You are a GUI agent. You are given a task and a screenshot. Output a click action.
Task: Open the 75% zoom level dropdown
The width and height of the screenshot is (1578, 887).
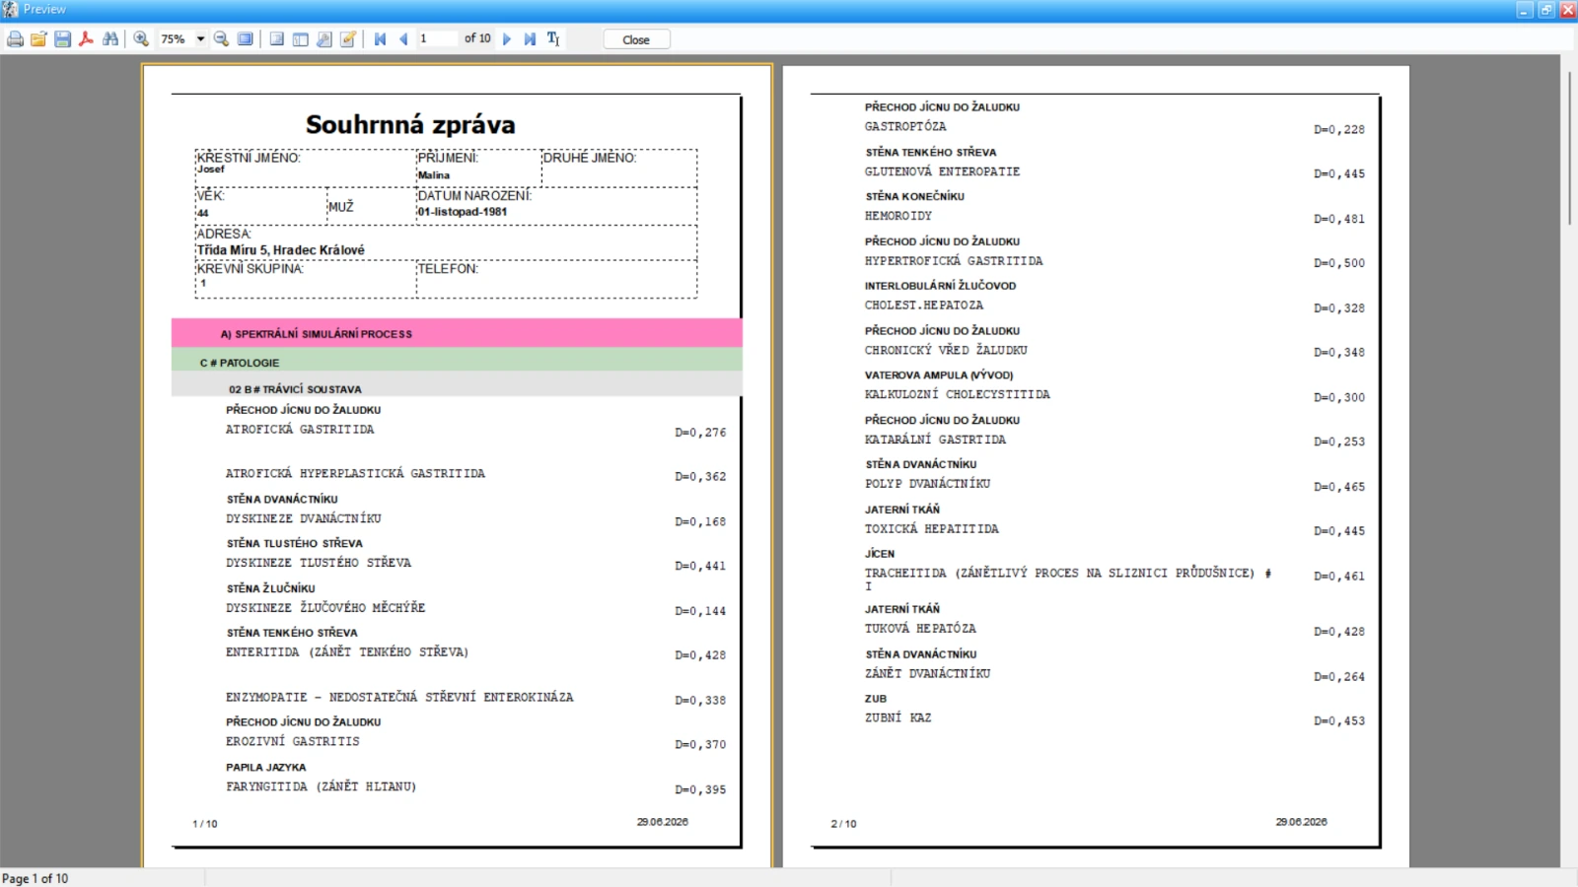coord(200,39)
